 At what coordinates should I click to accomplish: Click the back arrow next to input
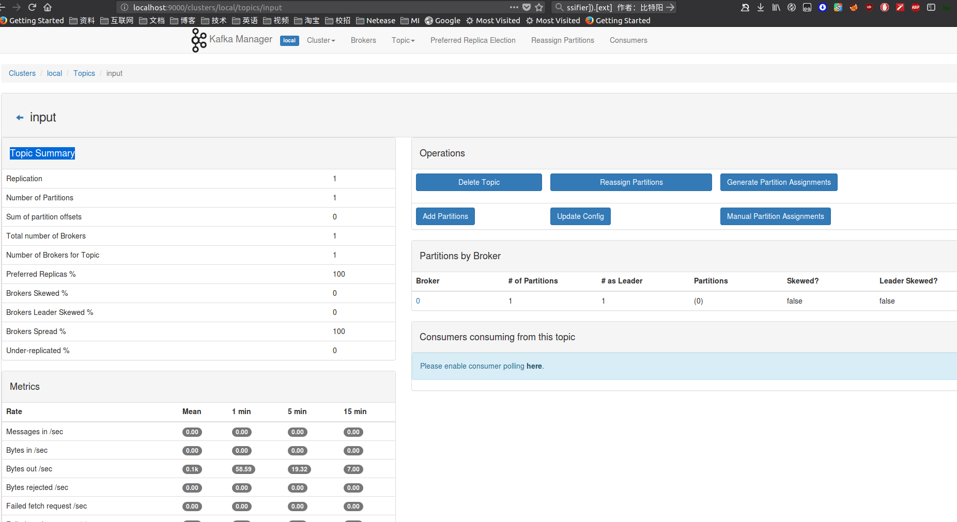(x=20, y=118)
